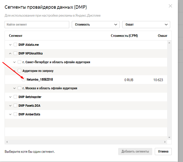
Task: Close the DMP segments dialog
Action: coord(170,6)
